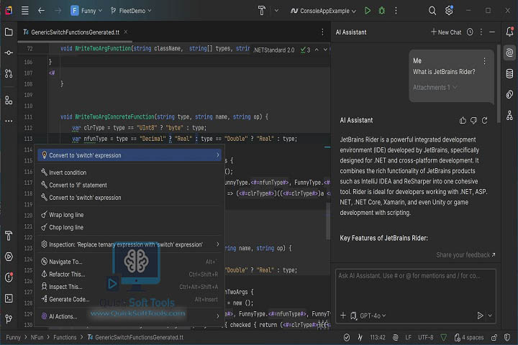Dislike the AI Assistant response

pos(473,121)
